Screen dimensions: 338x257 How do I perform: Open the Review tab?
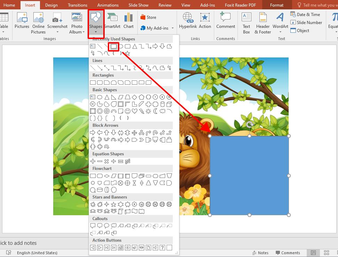click(164, 5)
